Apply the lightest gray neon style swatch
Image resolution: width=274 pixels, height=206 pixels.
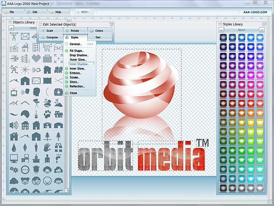(x=260, y=188)
